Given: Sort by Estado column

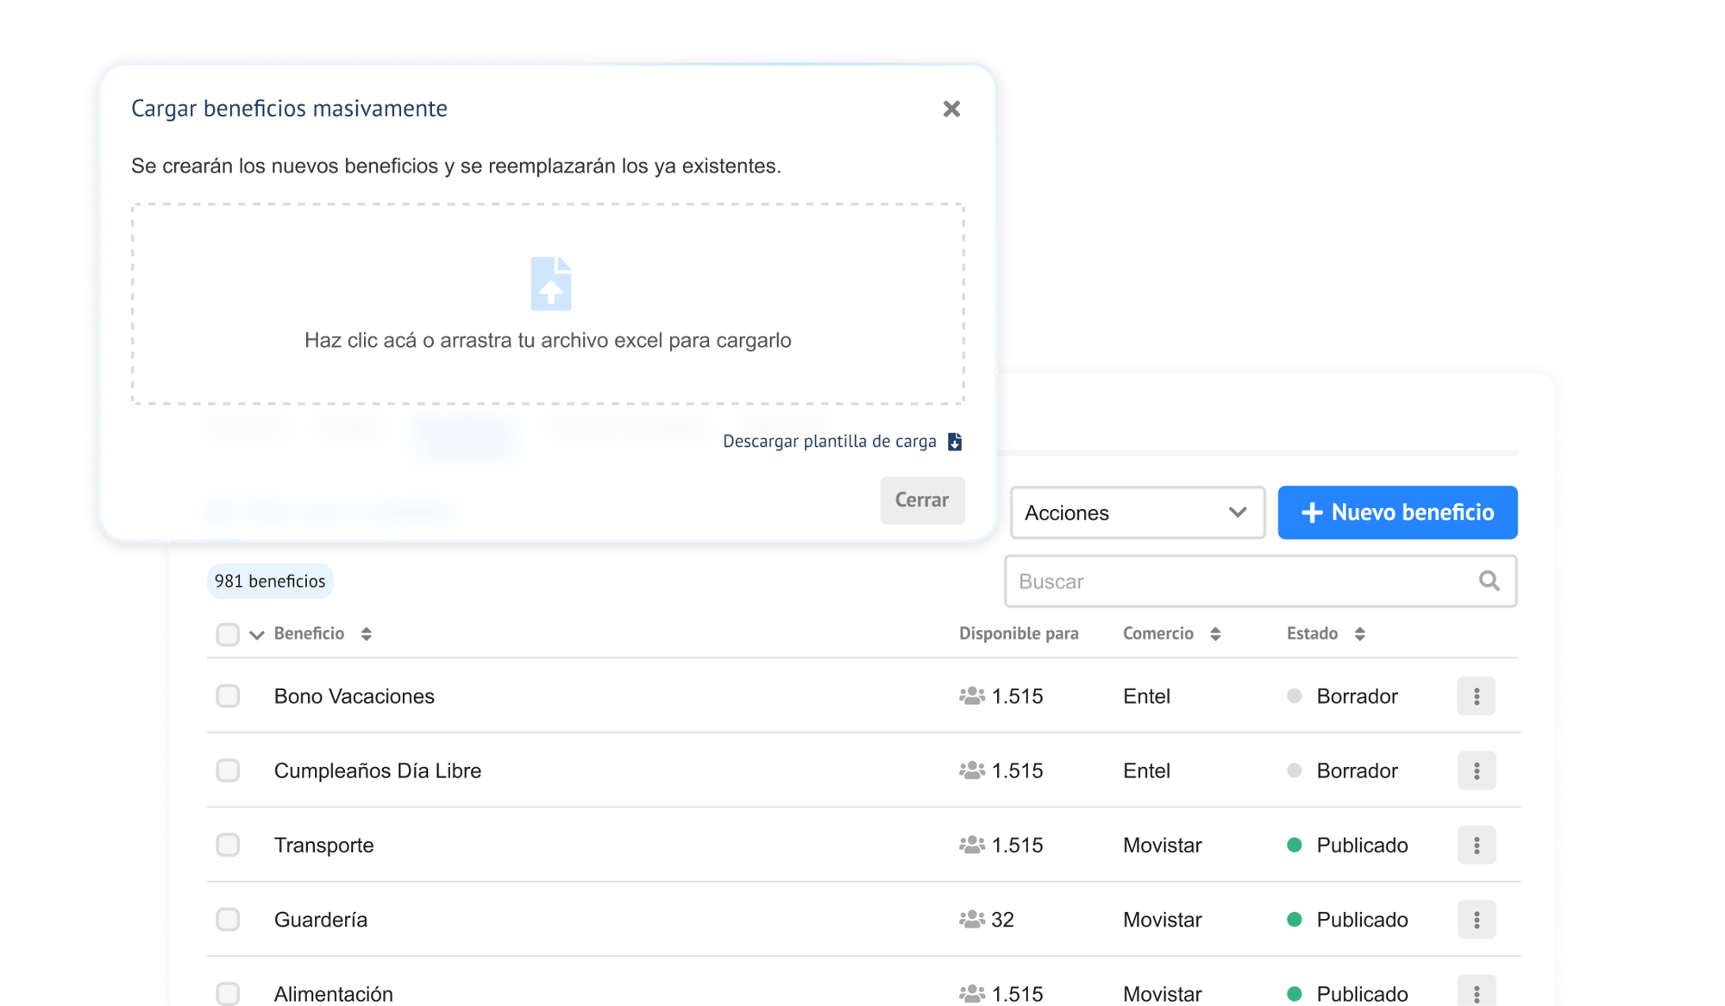Looking at the screenshot, I should pos(1359,634).
